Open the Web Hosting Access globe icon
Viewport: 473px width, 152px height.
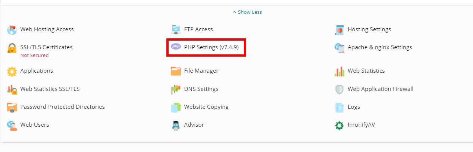(x=12, y=30)
